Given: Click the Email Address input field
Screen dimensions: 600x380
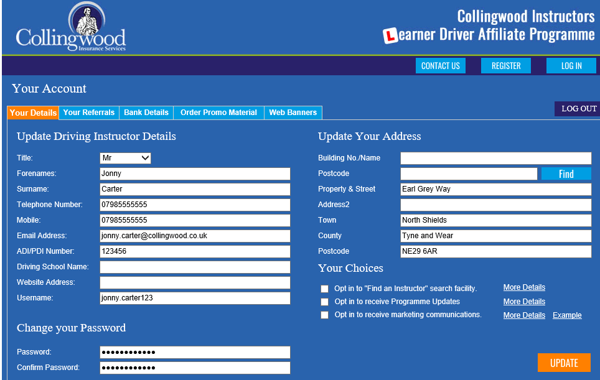Looking at the screenshot, I should pos(195,236).
